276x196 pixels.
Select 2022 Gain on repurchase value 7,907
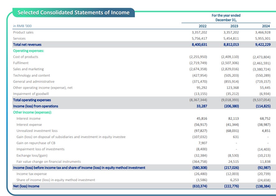203,143
